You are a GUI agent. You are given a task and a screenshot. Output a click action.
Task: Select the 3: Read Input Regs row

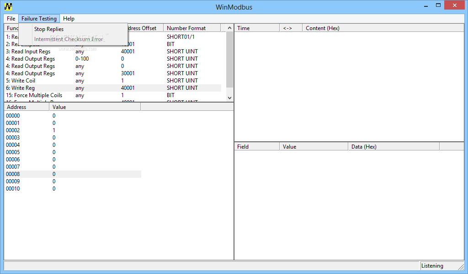113,51
